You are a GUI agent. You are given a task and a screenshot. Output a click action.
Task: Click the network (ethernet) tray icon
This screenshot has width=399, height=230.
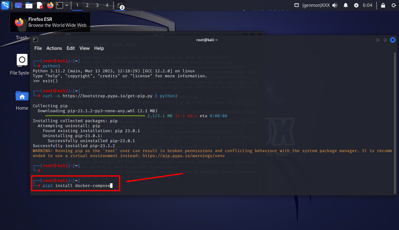pos(297,5)
